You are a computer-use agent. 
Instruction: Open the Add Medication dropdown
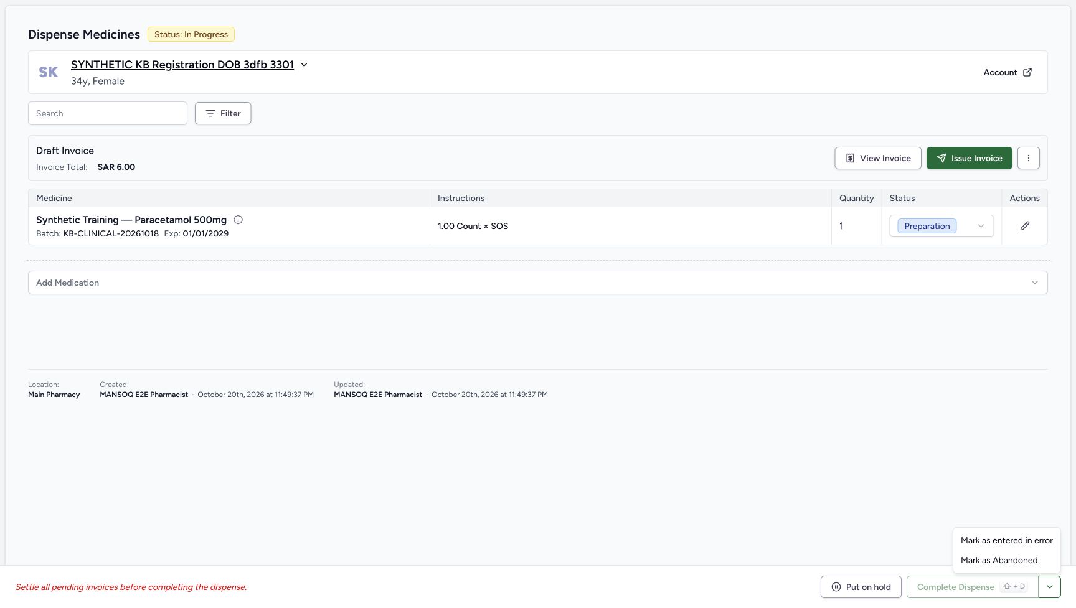tap(537, 283)
